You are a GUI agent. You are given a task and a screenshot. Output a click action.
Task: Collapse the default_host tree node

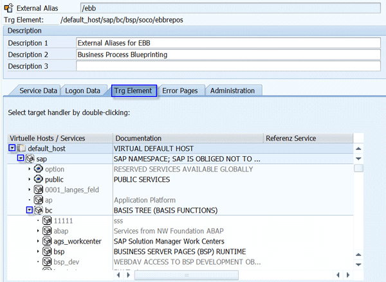click(x=12, y=148)
